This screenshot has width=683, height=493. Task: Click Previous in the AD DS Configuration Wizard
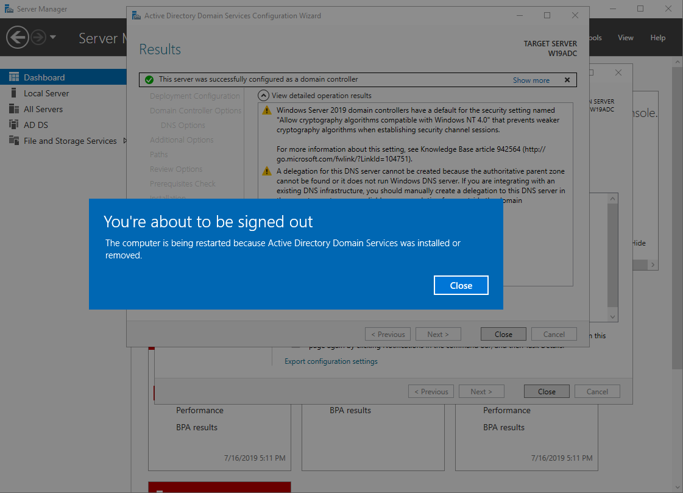pos(388,334)
